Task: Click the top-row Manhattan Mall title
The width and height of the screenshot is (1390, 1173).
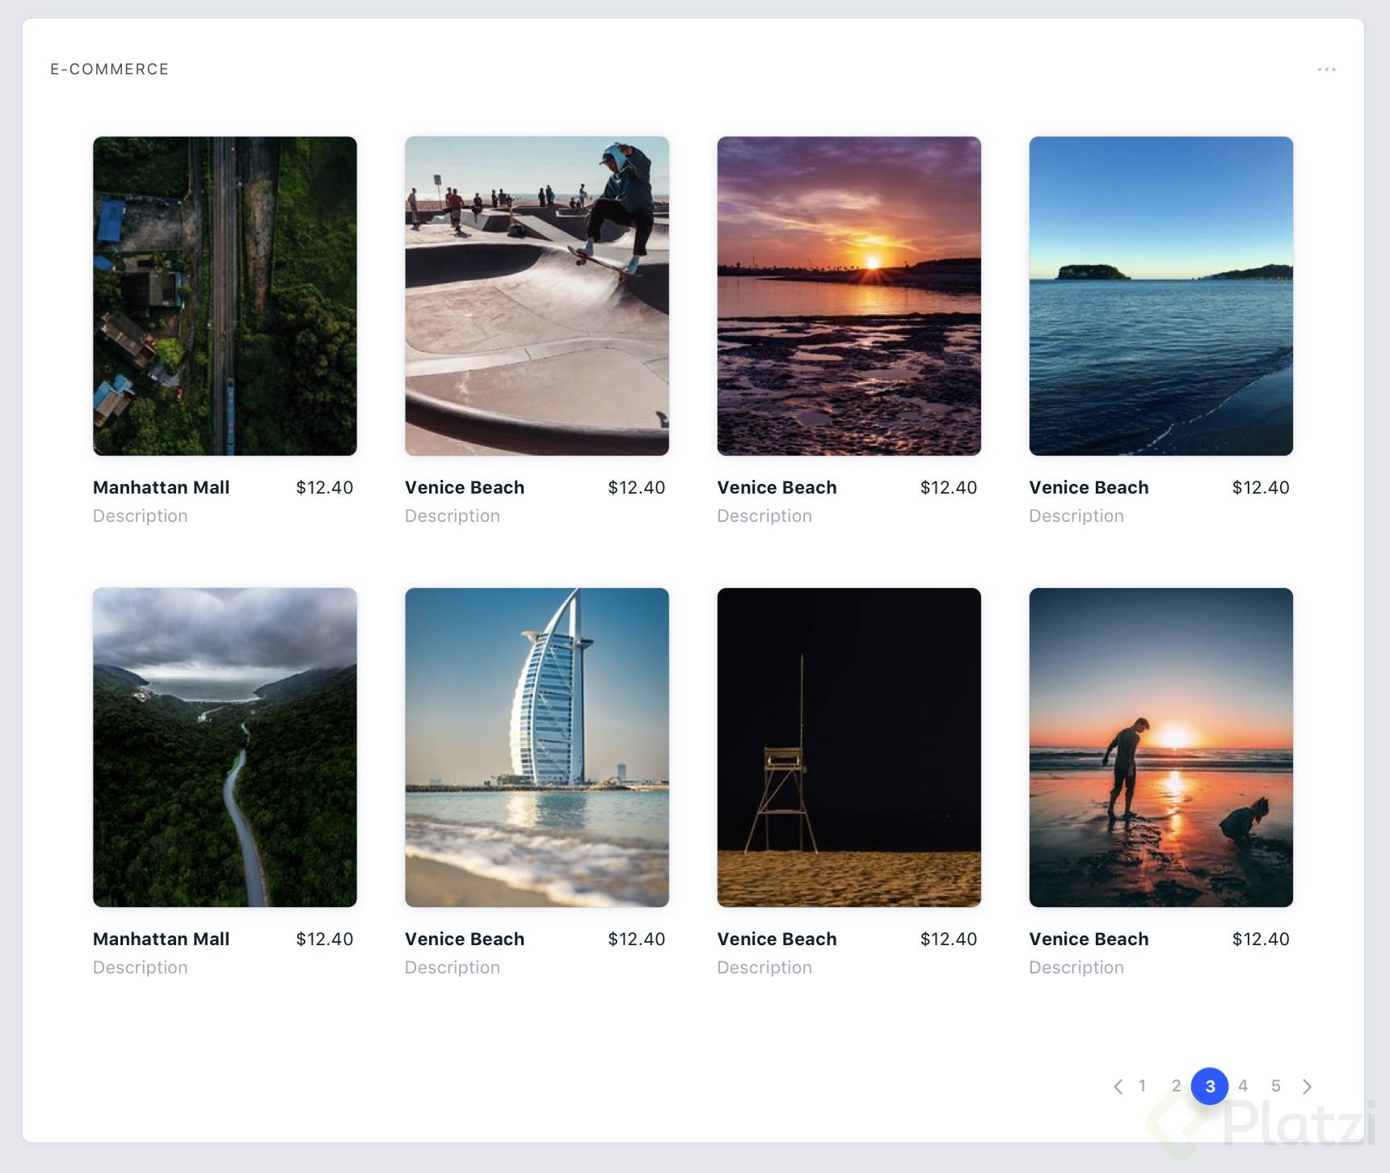Action: 162,487
